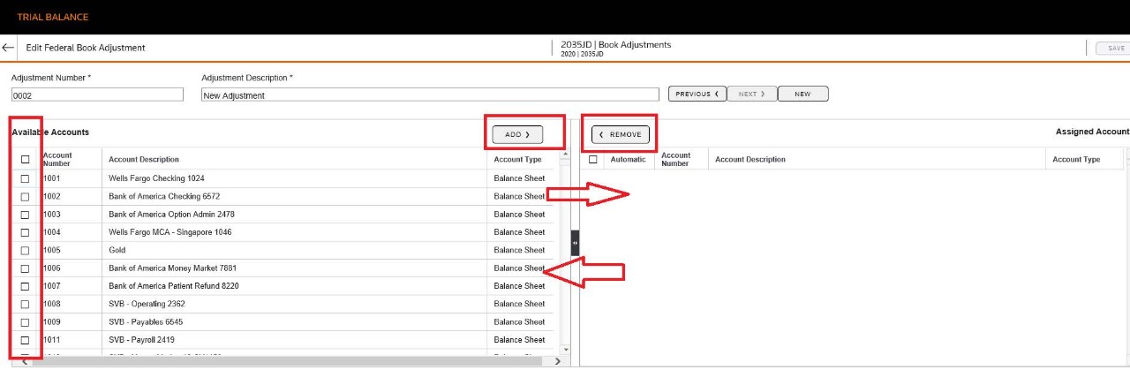Viewport: 1130px width, 370px height.
Task: Check the box for account 1001 Wells Fargo
Action: pos(25,178)
